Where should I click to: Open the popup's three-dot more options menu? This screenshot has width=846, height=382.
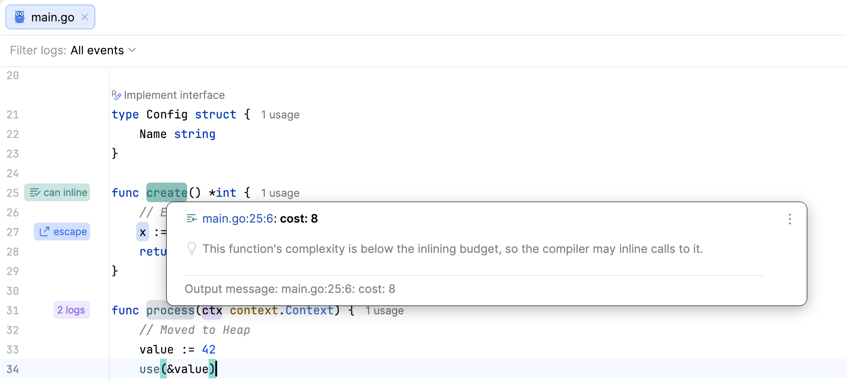789,219
